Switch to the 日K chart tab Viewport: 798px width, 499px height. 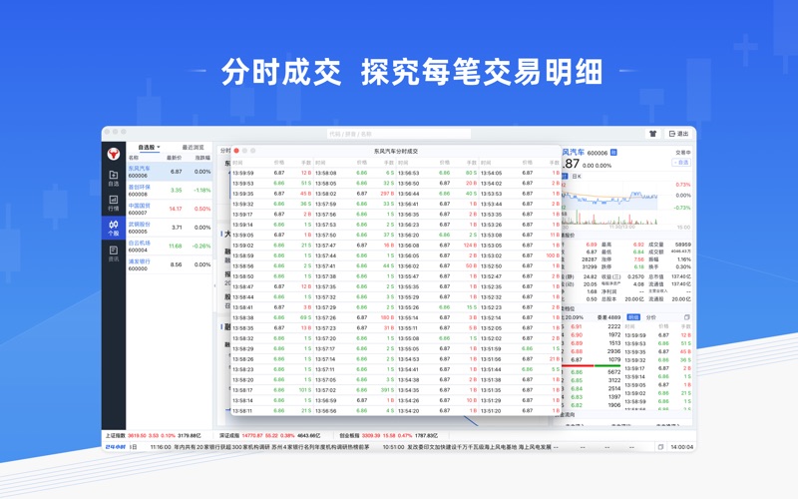pos(577,177)
